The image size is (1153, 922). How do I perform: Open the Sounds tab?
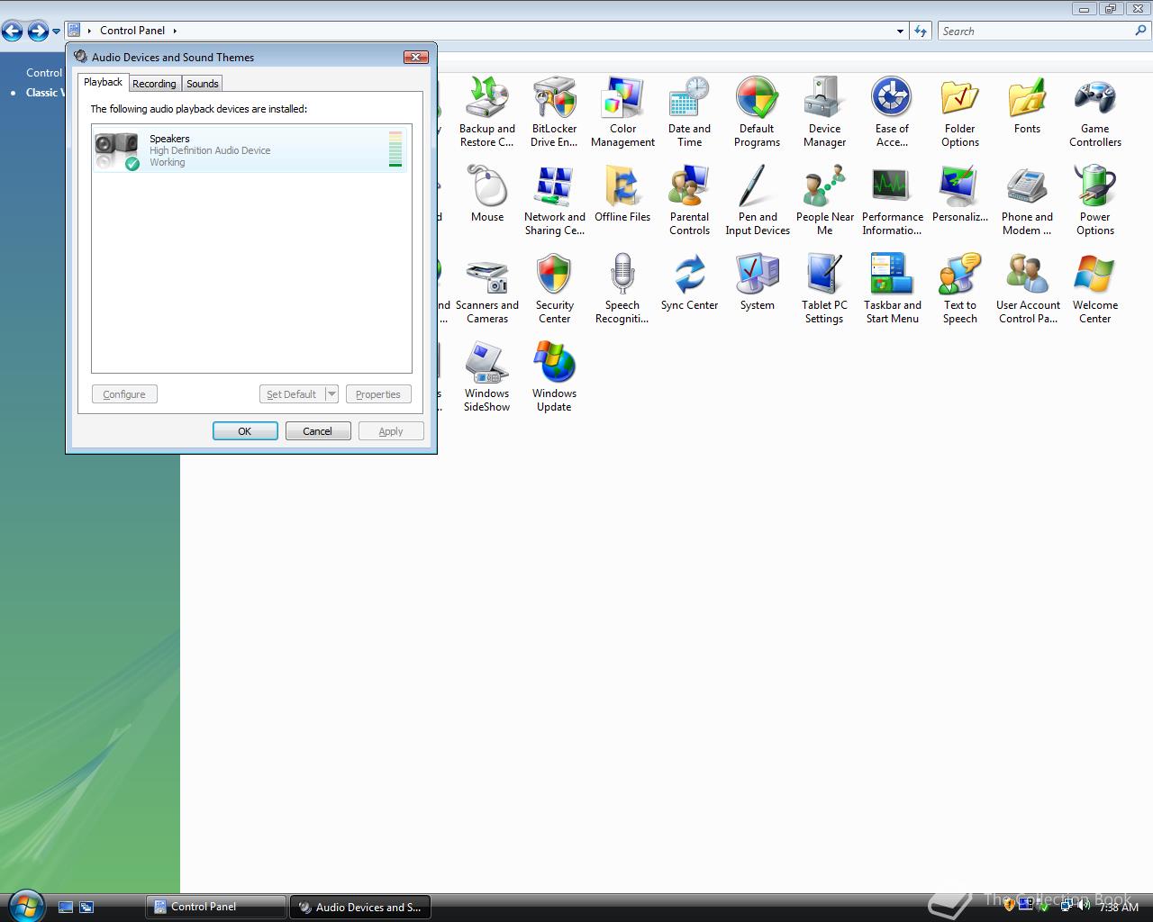(202, 83)
